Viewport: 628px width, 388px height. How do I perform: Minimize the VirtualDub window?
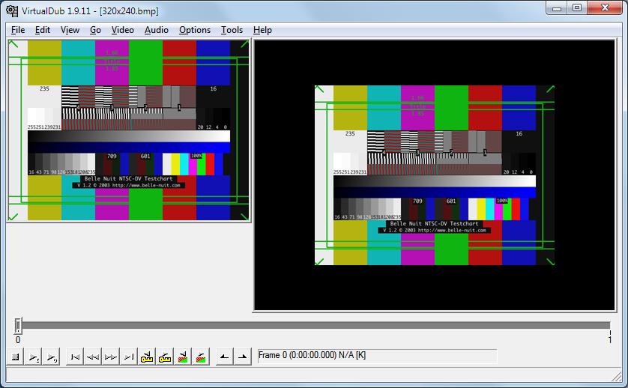pos(557,8)
